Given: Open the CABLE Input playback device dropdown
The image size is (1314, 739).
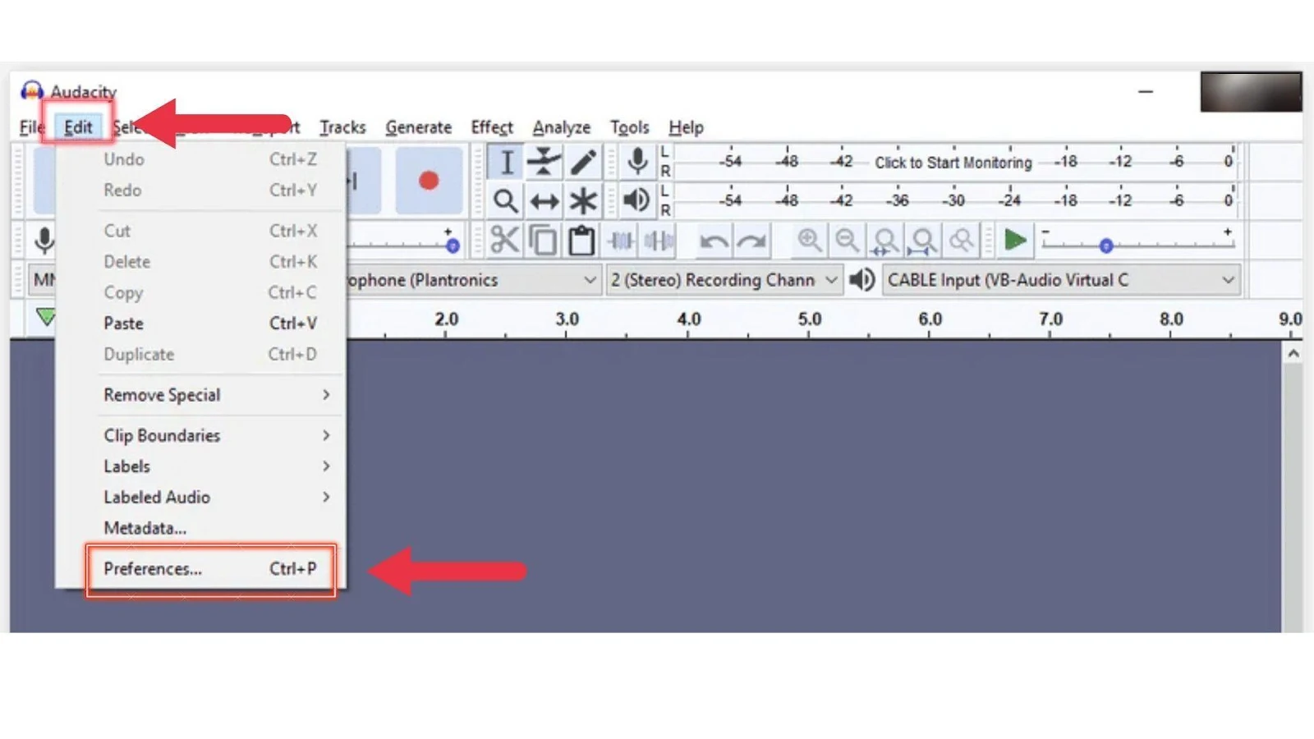Looking at the screenshot, I should (x=1061, y=280).
